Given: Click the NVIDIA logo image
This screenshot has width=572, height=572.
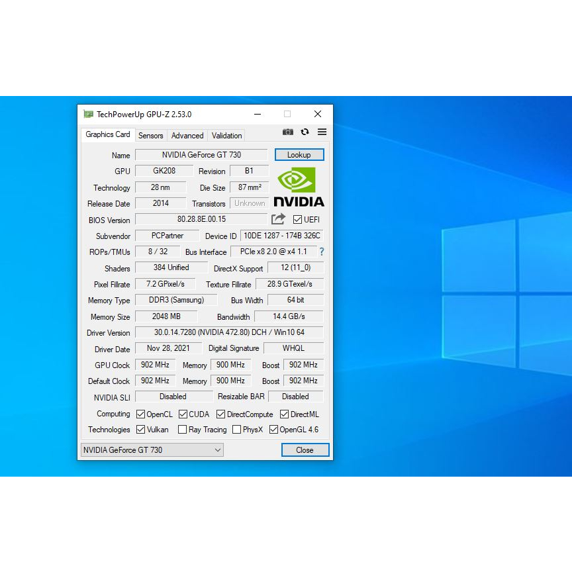Looking at the screenshot, I should click(x=299, y=187).
